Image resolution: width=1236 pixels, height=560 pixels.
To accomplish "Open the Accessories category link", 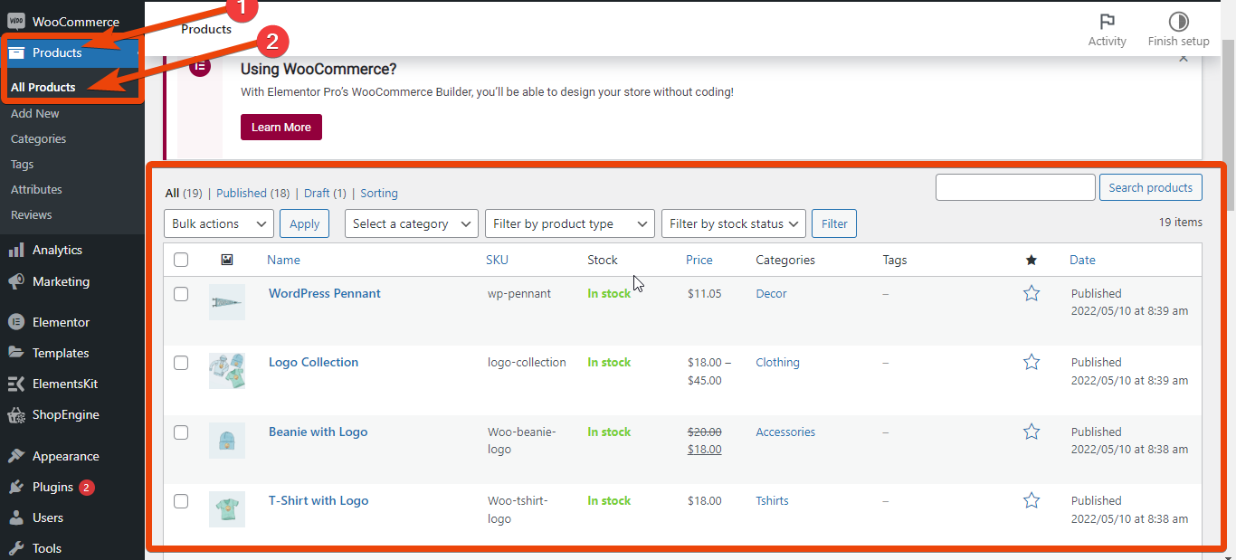I will pyautogui.click(x=786, y=432).
